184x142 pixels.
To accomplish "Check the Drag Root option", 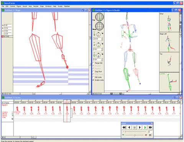I will (x=94, y=71).
